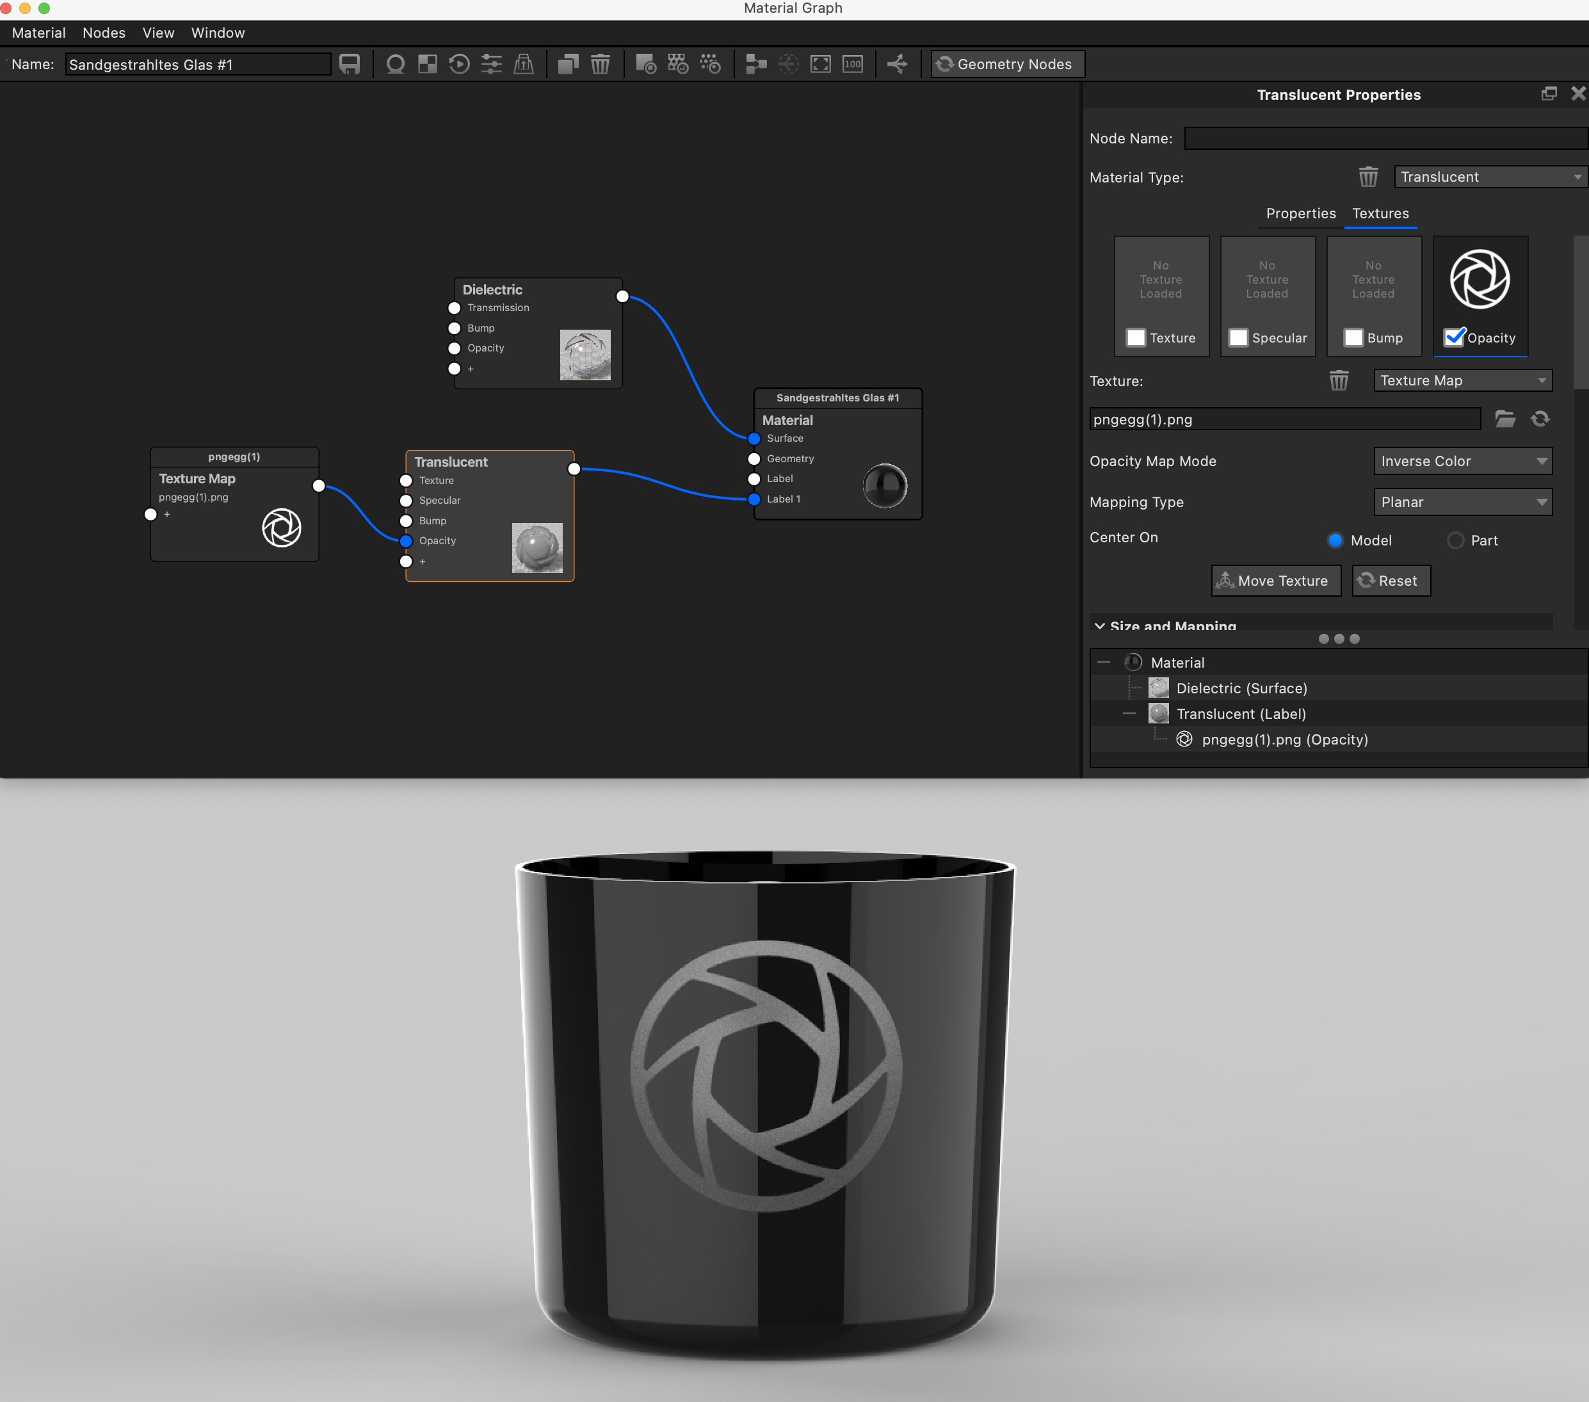Click the square with gear toolbar icon
The height and width of the screenshot is (1402, 1589).
[646, 64]
